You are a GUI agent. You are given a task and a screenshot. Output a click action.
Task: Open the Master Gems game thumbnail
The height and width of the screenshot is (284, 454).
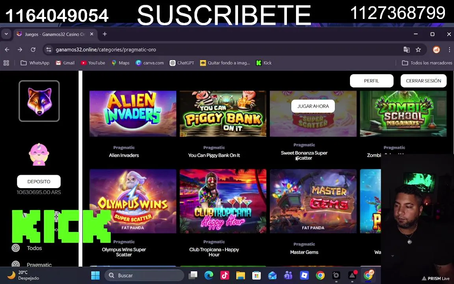coord(313,201)
